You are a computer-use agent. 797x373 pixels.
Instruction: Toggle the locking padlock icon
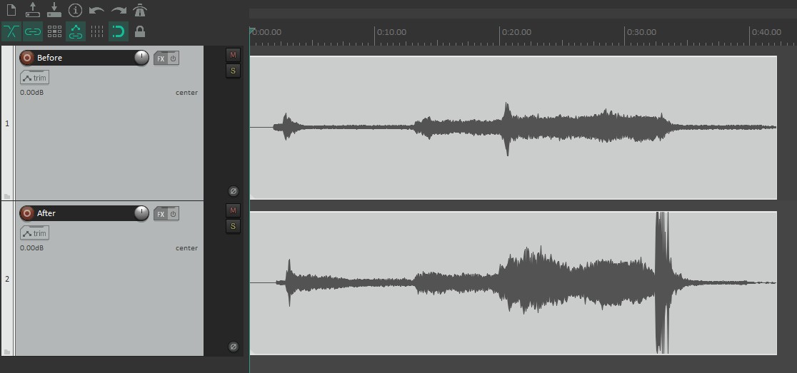click(x=140, y=31)
